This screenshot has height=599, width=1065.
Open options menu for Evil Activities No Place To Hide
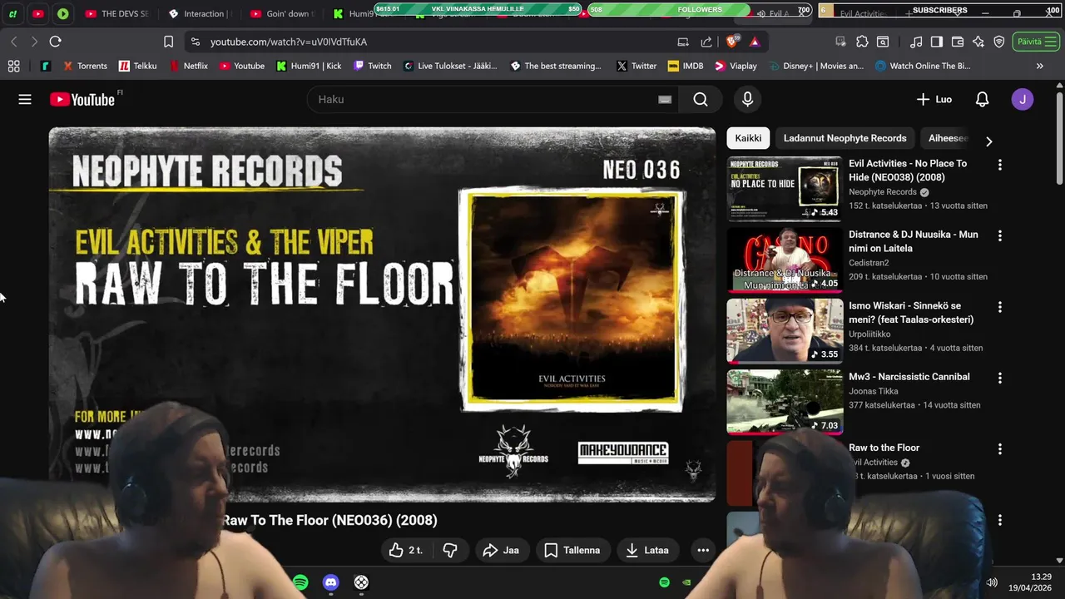(x=999, y=165)
